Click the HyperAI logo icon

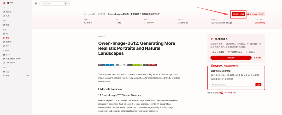pyautogui.click(x=4, y=3)
